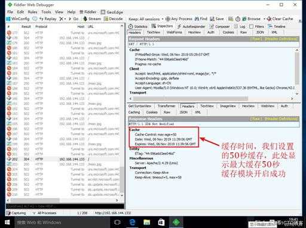Click the comment speech bubble icon
Image resolution: width=306 pixels, height=228 pixels.
tap(35, 19)
